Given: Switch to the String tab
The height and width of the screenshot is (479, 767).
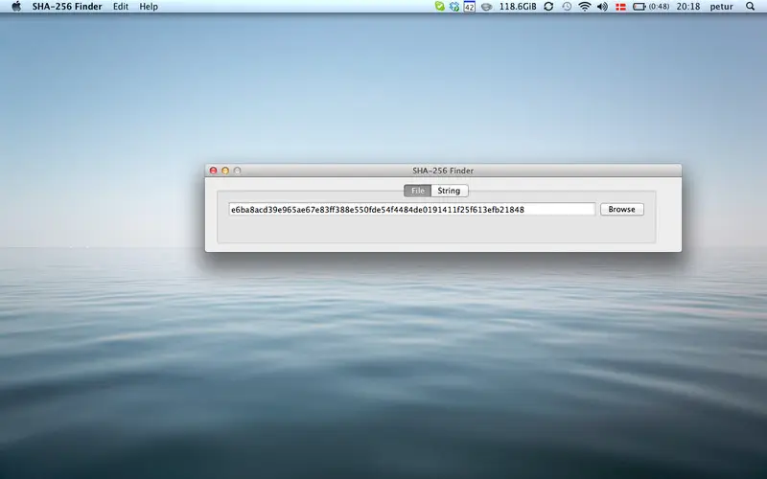Looking at the screenshot, I should pyautogui.click(x=449, y=191).
